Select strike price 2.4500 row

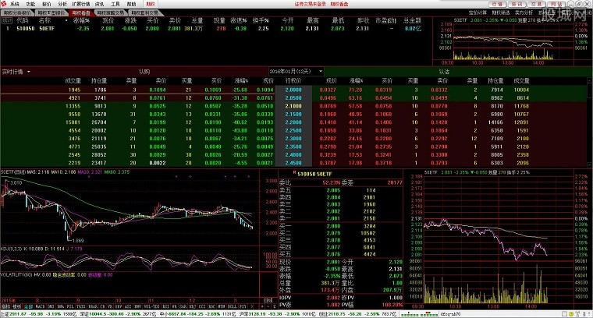coord(293,163)
